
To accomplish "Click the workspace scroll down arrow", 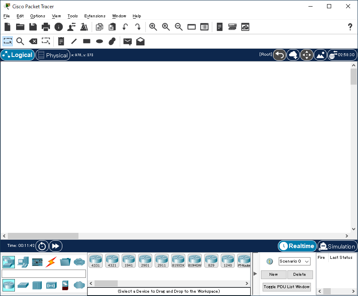I will [x=353, y=229].
